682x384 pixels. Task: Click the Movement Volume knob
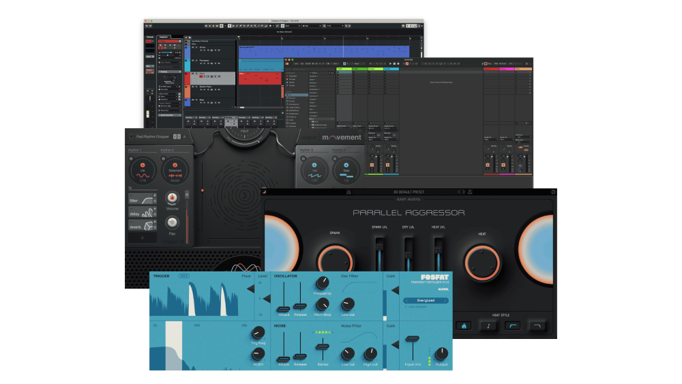coord(172,198)
